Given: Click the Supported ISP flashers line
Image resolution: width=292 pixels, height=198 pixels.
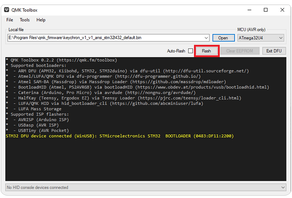Looking at the screenshot, I should (37, 114).
